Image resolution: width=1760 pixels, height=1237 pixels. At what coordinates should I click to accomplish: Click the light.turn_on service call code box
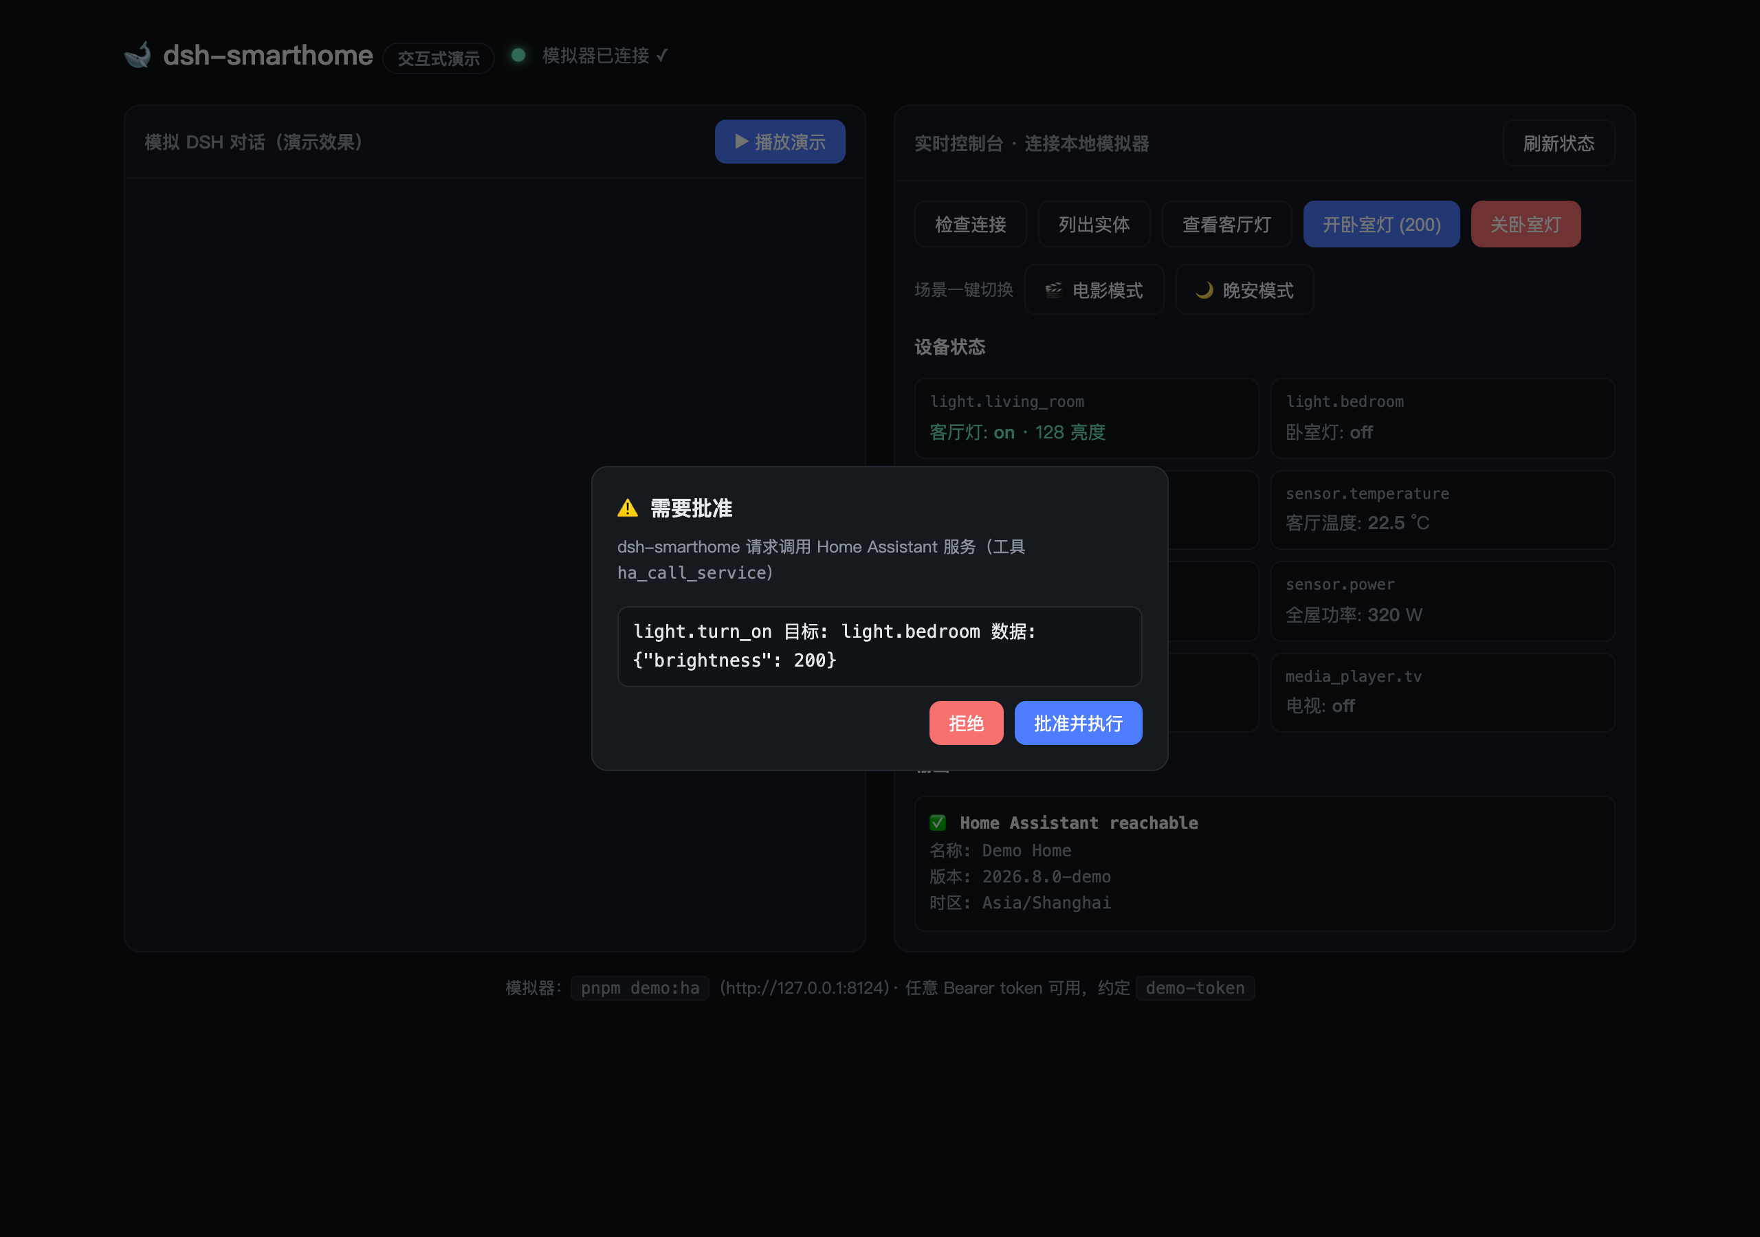click(879, 646)
